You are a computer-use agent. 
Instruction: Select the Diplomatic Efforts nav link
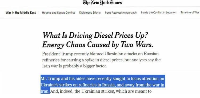coord(90,13)
